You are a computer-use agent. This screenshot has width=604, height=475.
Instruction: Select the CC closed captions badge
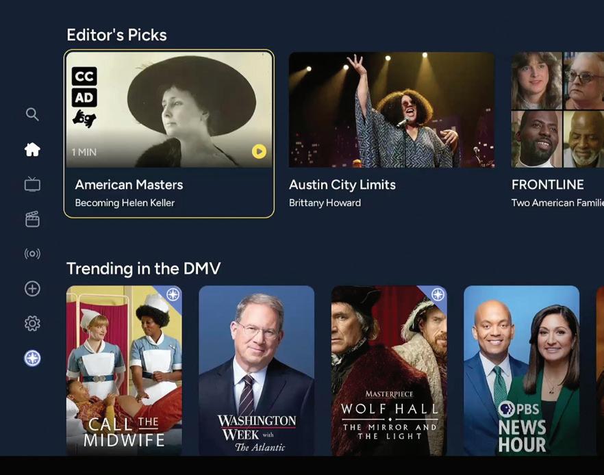84,76
